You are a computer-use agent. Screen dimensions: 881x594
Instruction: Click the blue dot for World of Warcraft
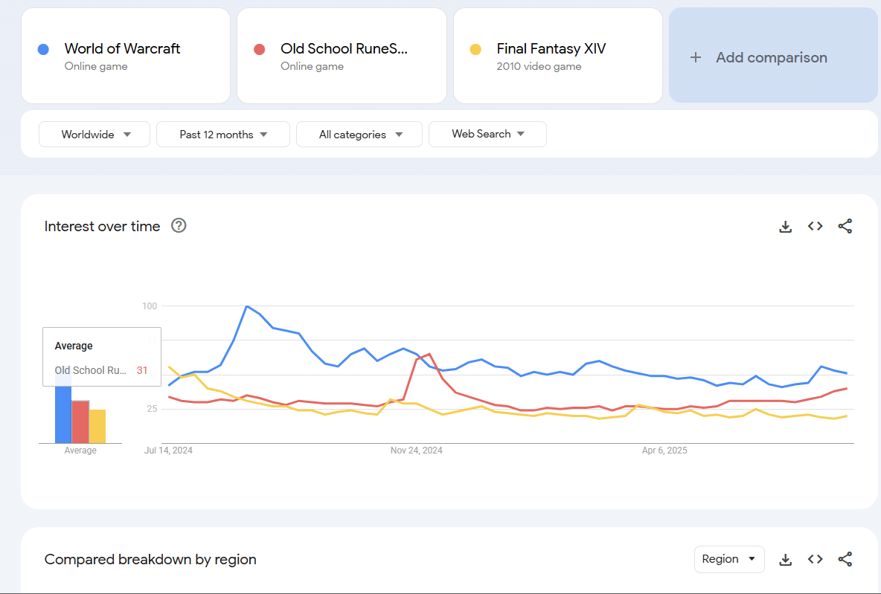point(43,49)
